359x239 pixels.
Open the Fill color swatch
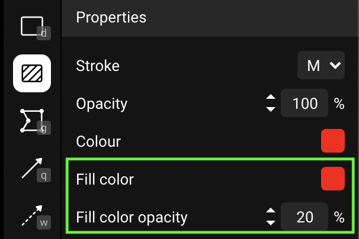coord(332,179)
